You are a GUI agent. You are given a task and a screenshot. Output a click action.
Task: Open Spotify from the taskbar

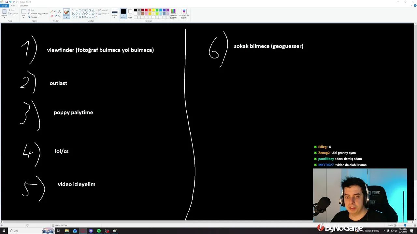99,231
